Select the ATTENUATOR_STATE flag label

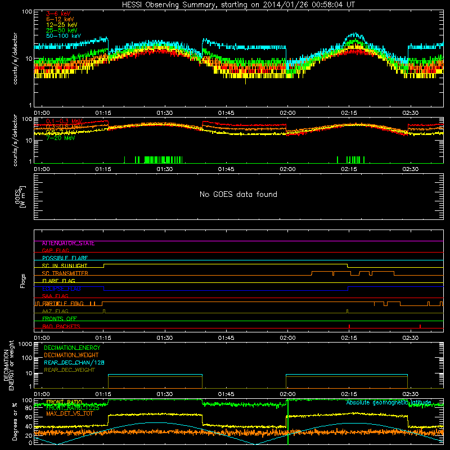click(68, 244)
